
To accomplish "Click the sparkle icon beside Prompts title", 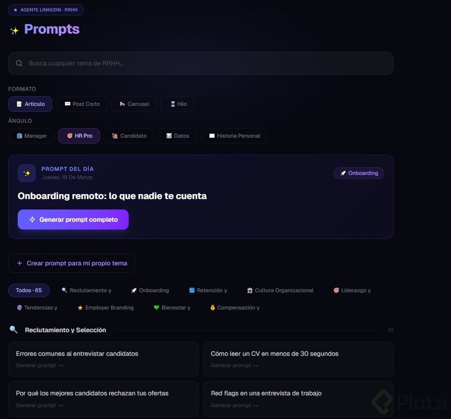I will [x=15, y=30].
